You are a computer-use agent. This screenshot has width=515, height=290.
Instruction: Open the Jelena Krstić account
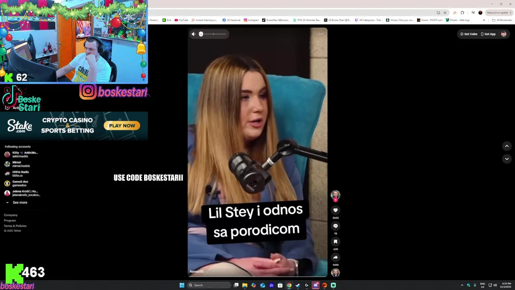22,193
